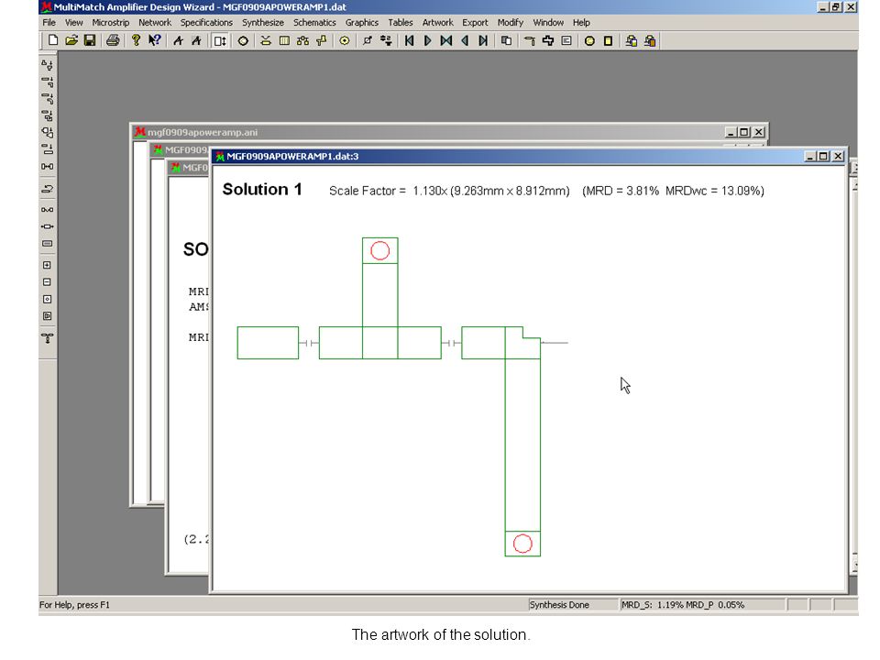Click the list document toolbar icon
The width and height of the screenshot is (880, 660).
pyautogui.click(x=566, y=40)
